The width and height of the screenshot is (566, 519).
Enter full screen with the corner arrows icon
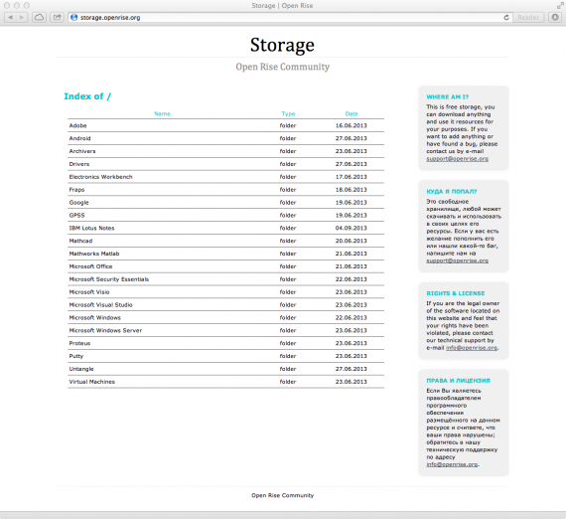560,5
